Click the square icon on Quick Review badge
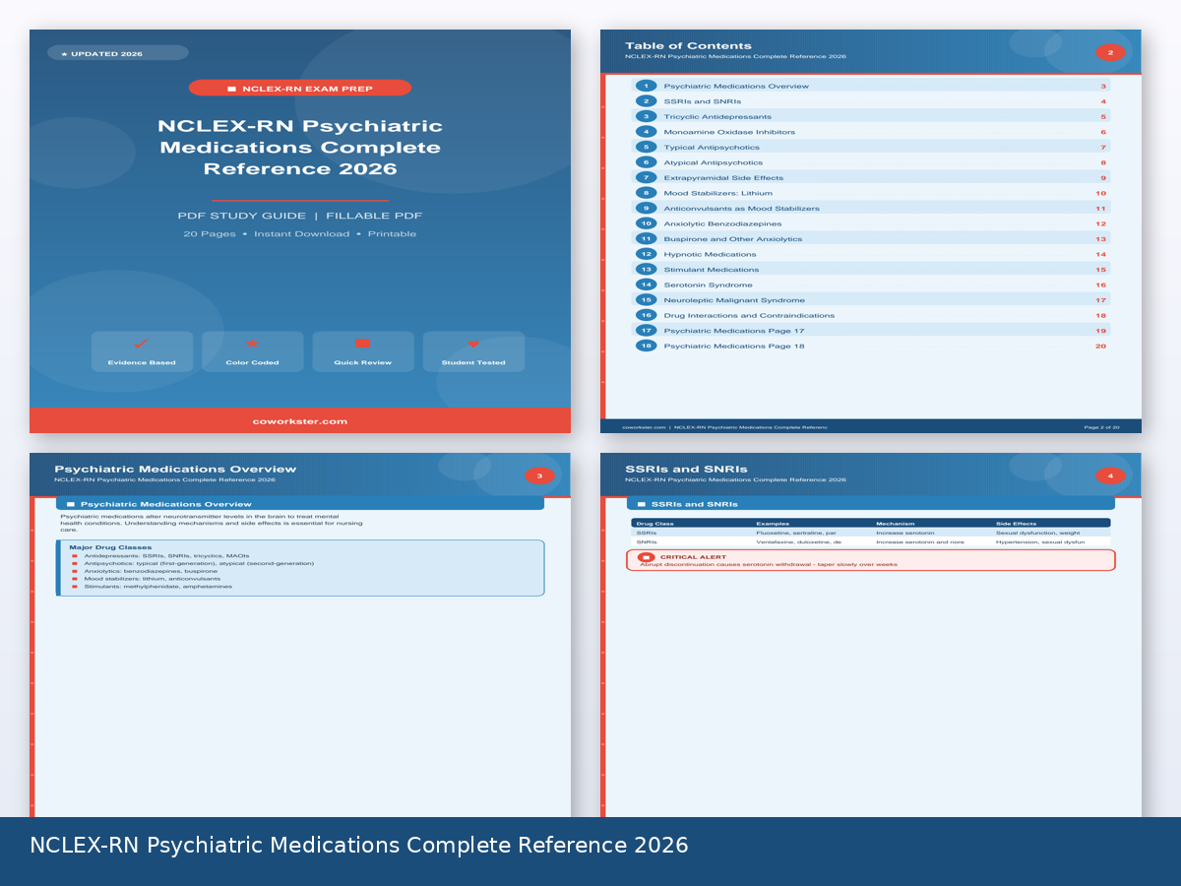The image size is (1181, 886). pyautogui.click(x=362, y=345)
